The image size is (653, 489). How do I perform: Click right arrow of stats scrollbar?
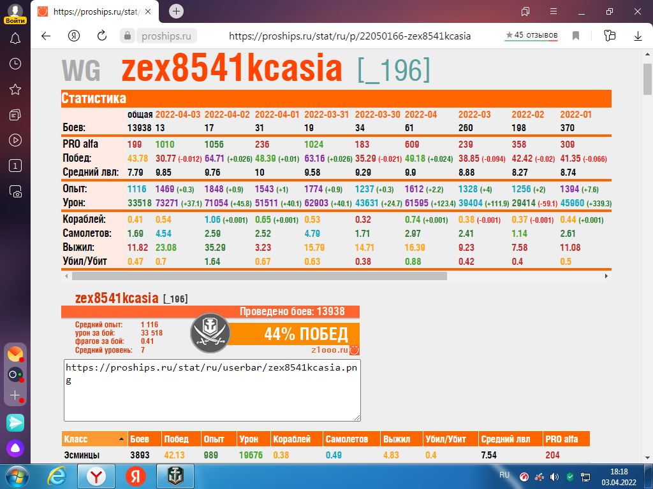(606, 276)
